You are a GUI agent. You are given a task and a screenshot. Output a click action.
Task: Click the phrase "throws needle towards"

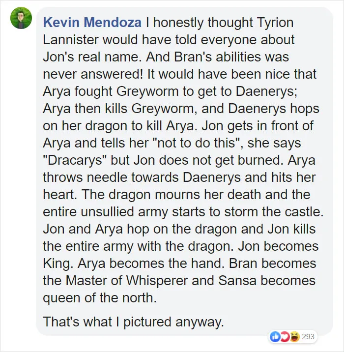(x=111, y=177)
